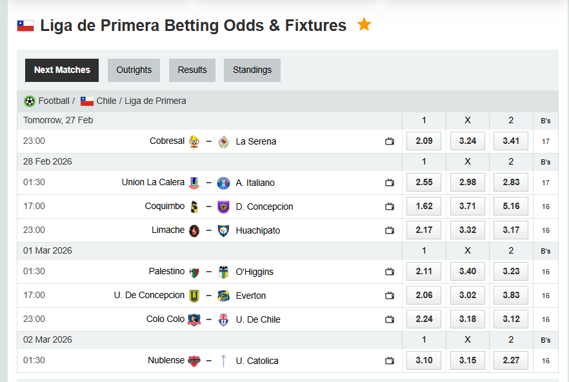Click the TV broadcast icon for Nublense match

click(390, 361)
